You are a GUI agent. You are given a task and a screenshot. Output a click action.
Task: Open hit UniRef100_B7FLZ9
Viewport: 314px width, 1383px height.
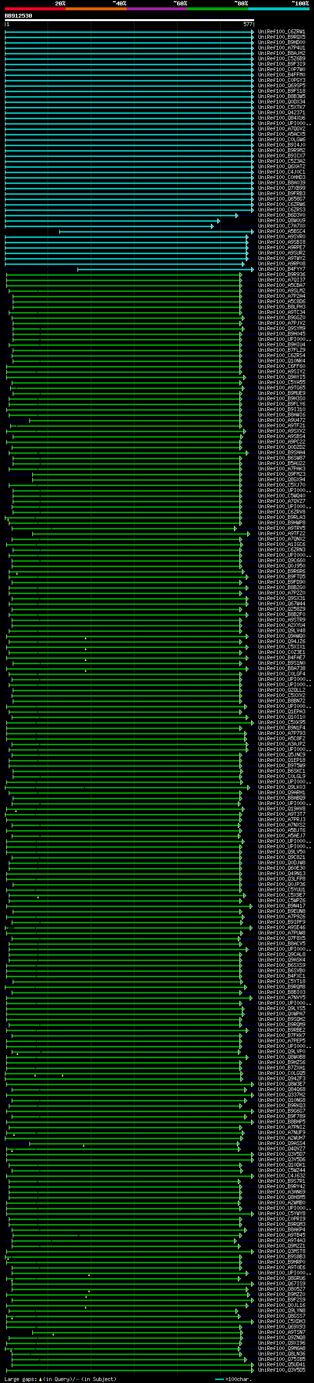(x=281, y=350)
